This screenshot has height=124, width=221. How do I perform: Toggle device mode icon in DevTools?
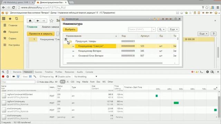coord(8,72)
